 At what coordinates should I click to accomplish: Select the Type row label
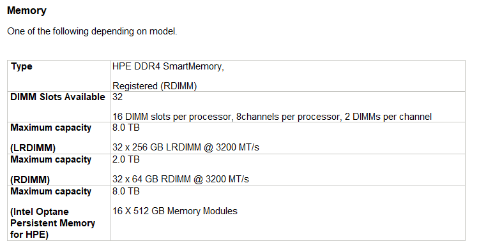21,66
